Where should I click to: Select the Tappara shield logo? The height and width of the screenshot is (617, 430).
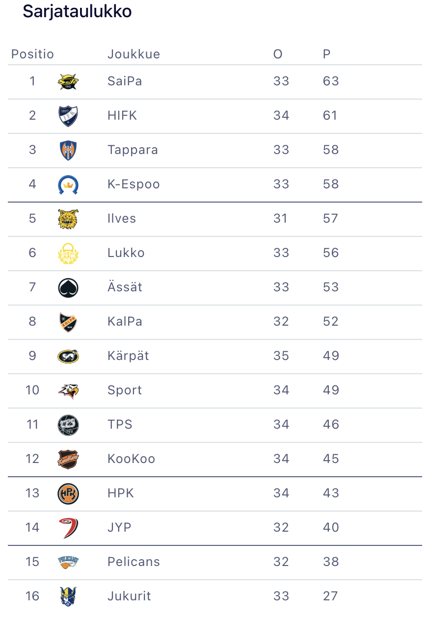tap(68, 150)
